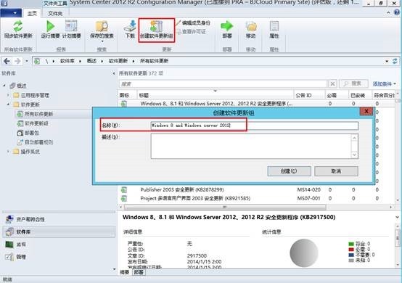The width and height of the screenshot is (402, 283).
Task: Collapse the ribbon with the up chevron
Action: [x=388, y=12]
